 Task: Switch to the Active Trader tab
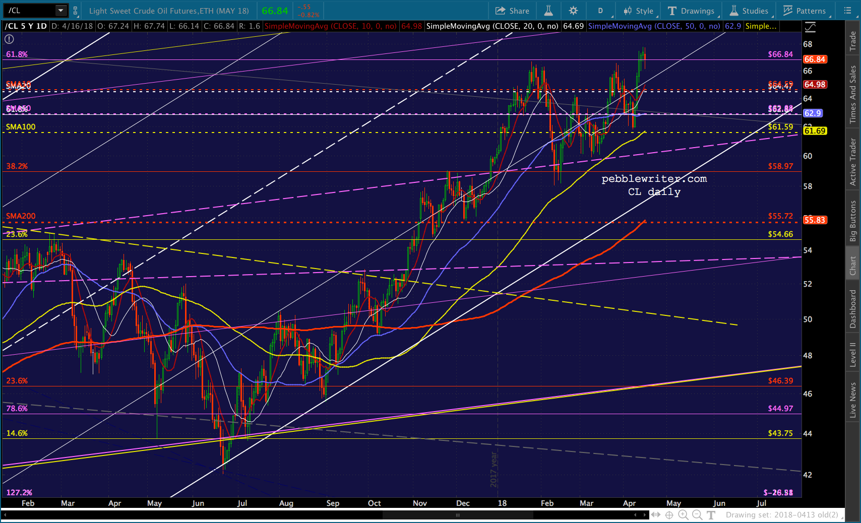coord(852,162)
